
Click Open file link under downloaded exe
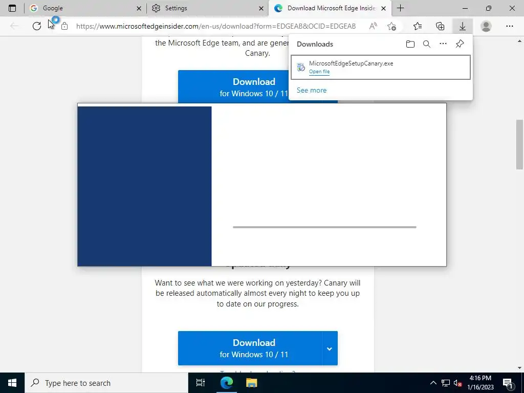tap(319, 72)
